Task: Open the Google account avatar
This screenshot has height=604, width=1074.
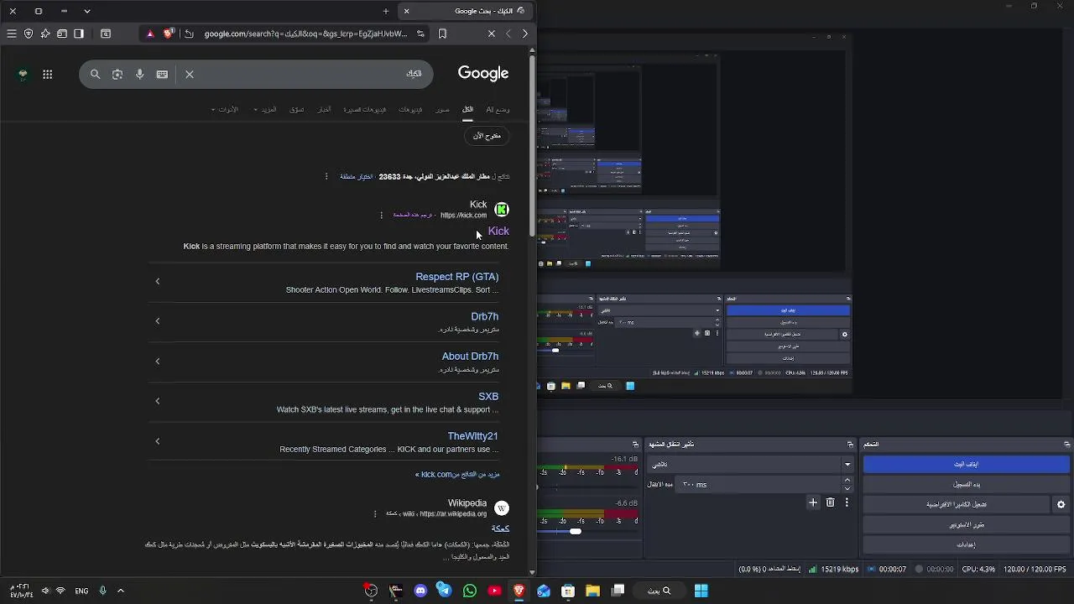Action: 23,74
